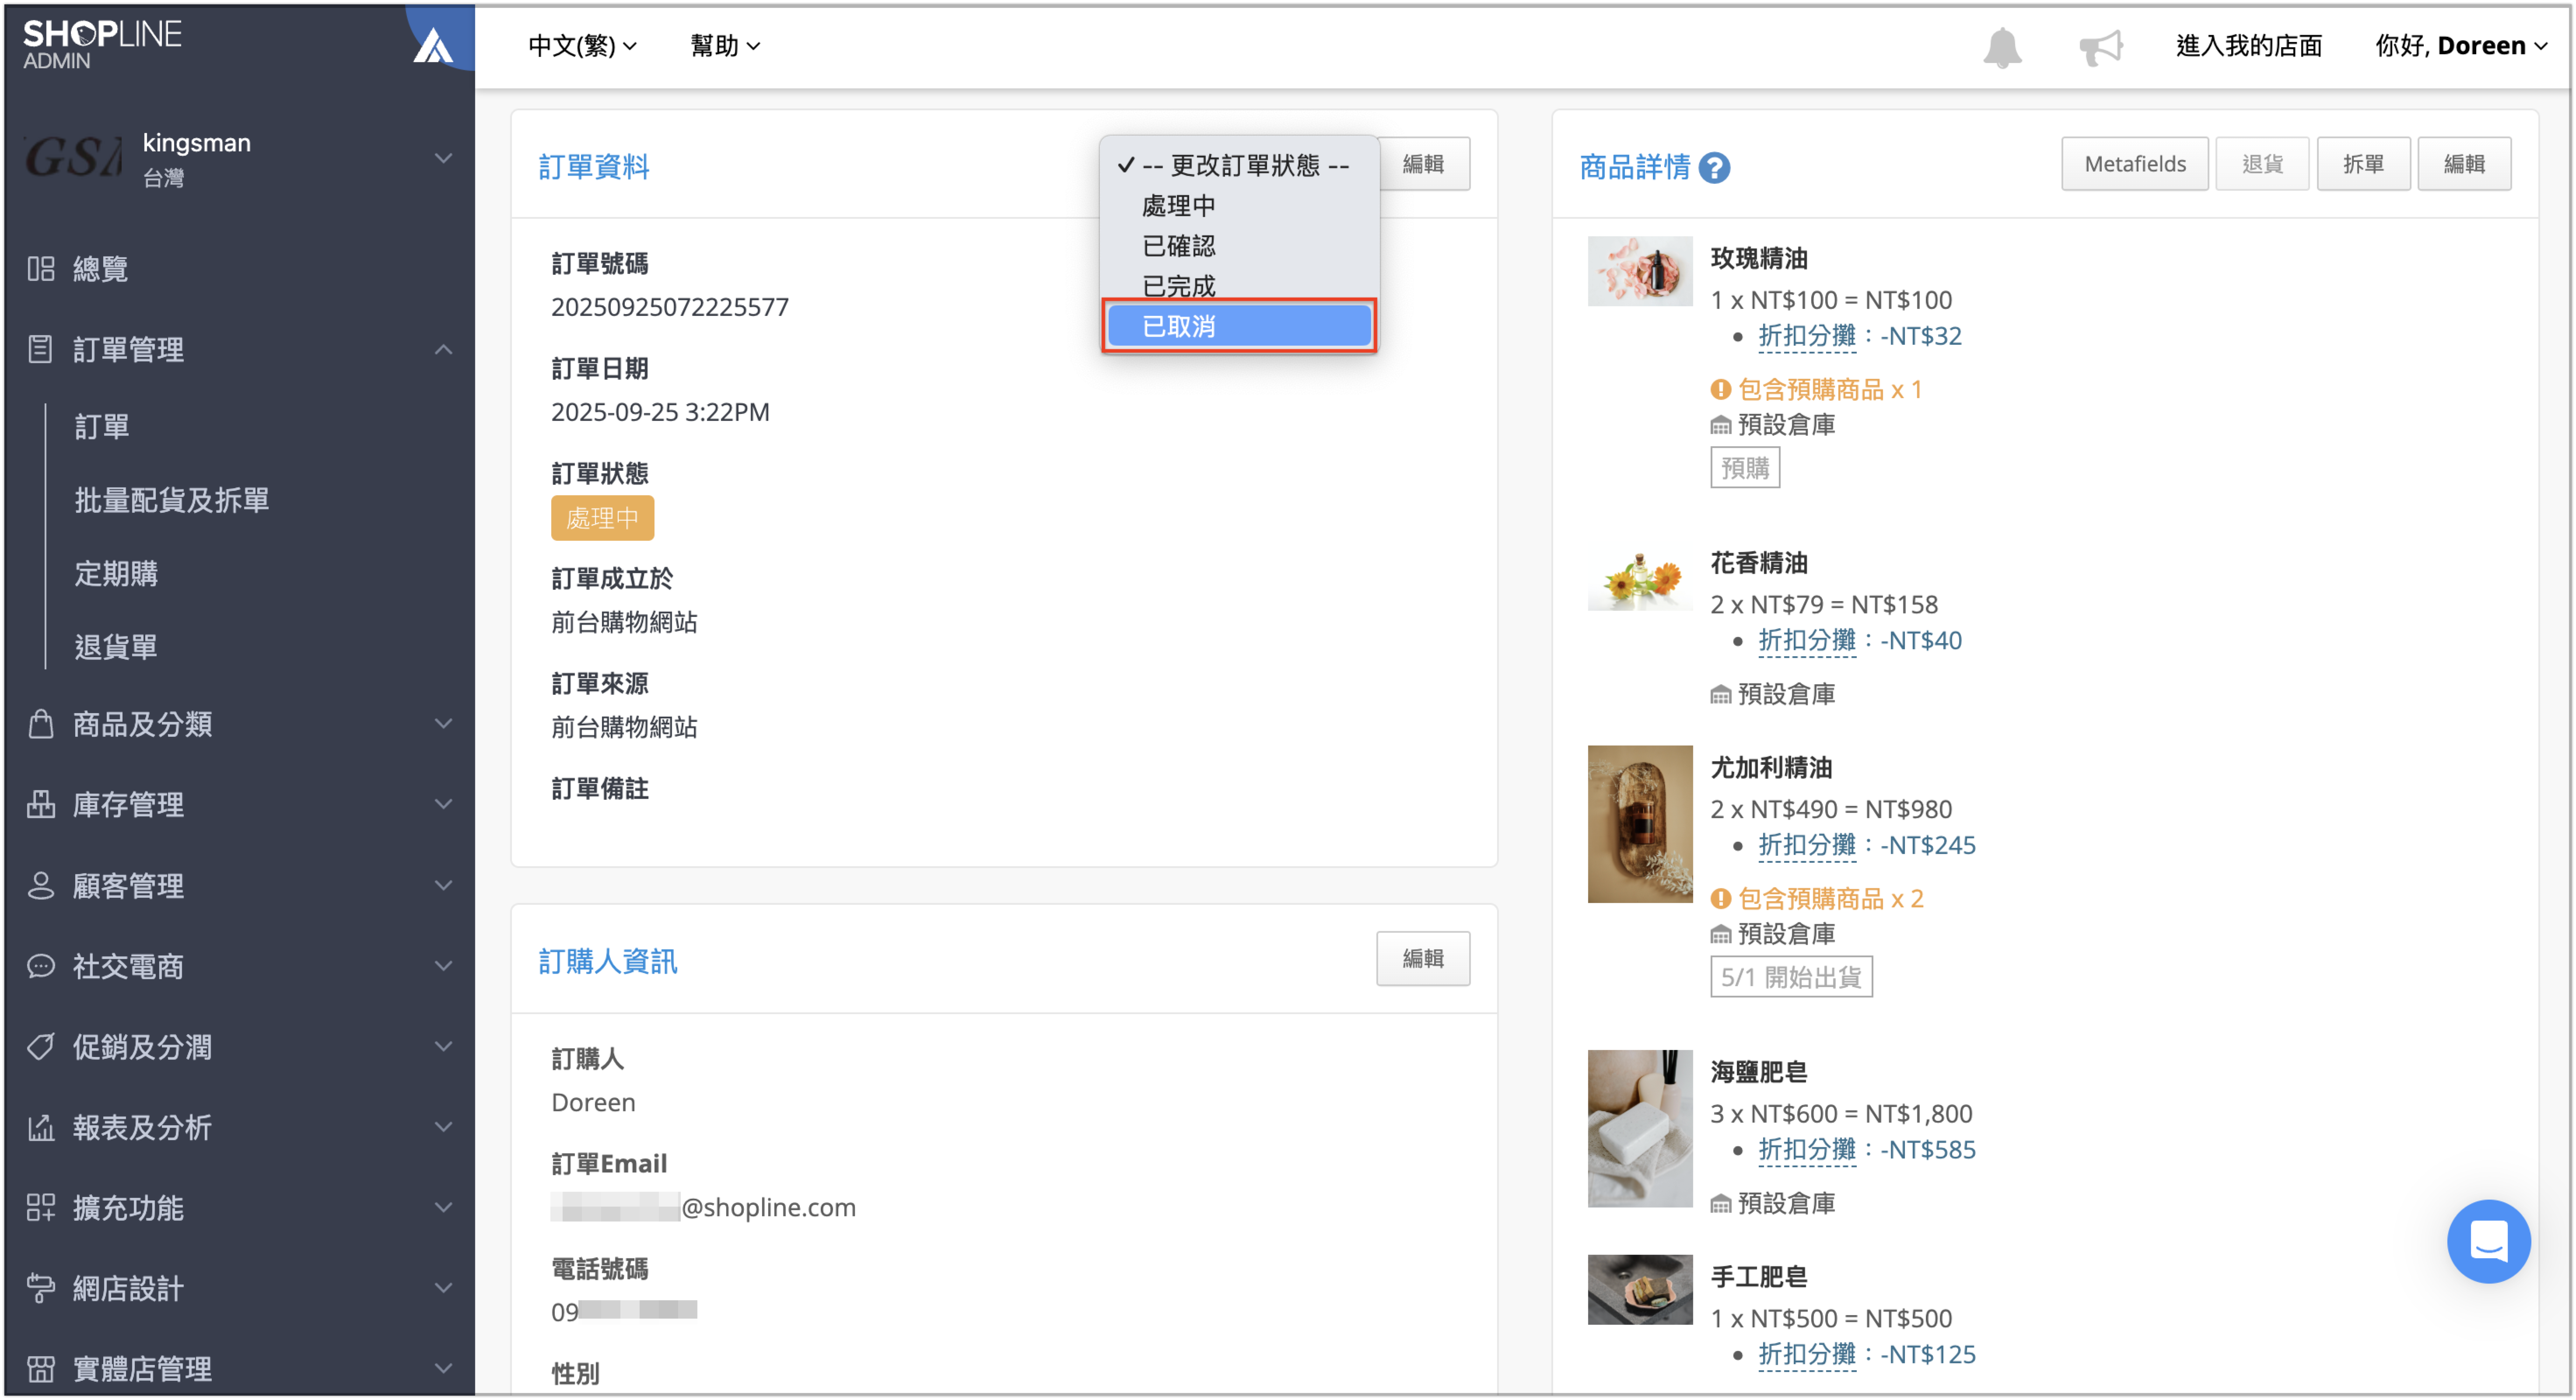Open the 你好, Doreen account menu
This screenshot has width=2576, height=1400.
click(2461, 46)
